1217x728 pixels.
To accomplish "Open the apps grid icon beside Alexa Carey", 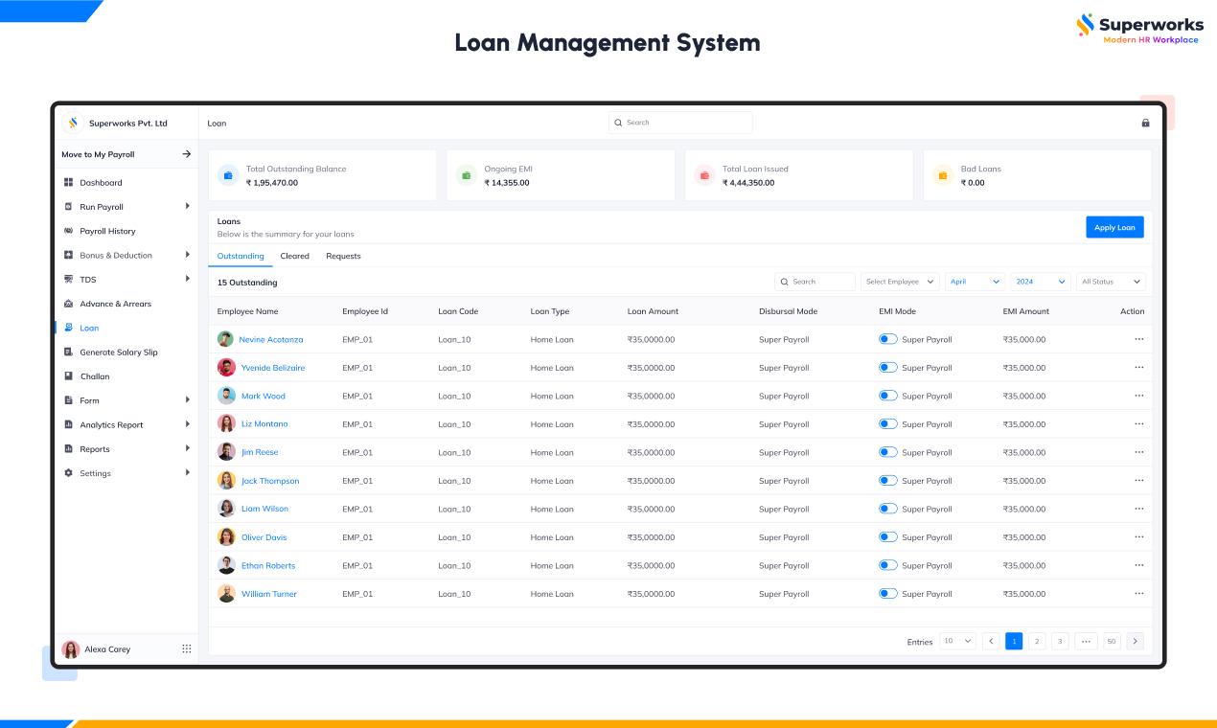I will tap(187, 648).
